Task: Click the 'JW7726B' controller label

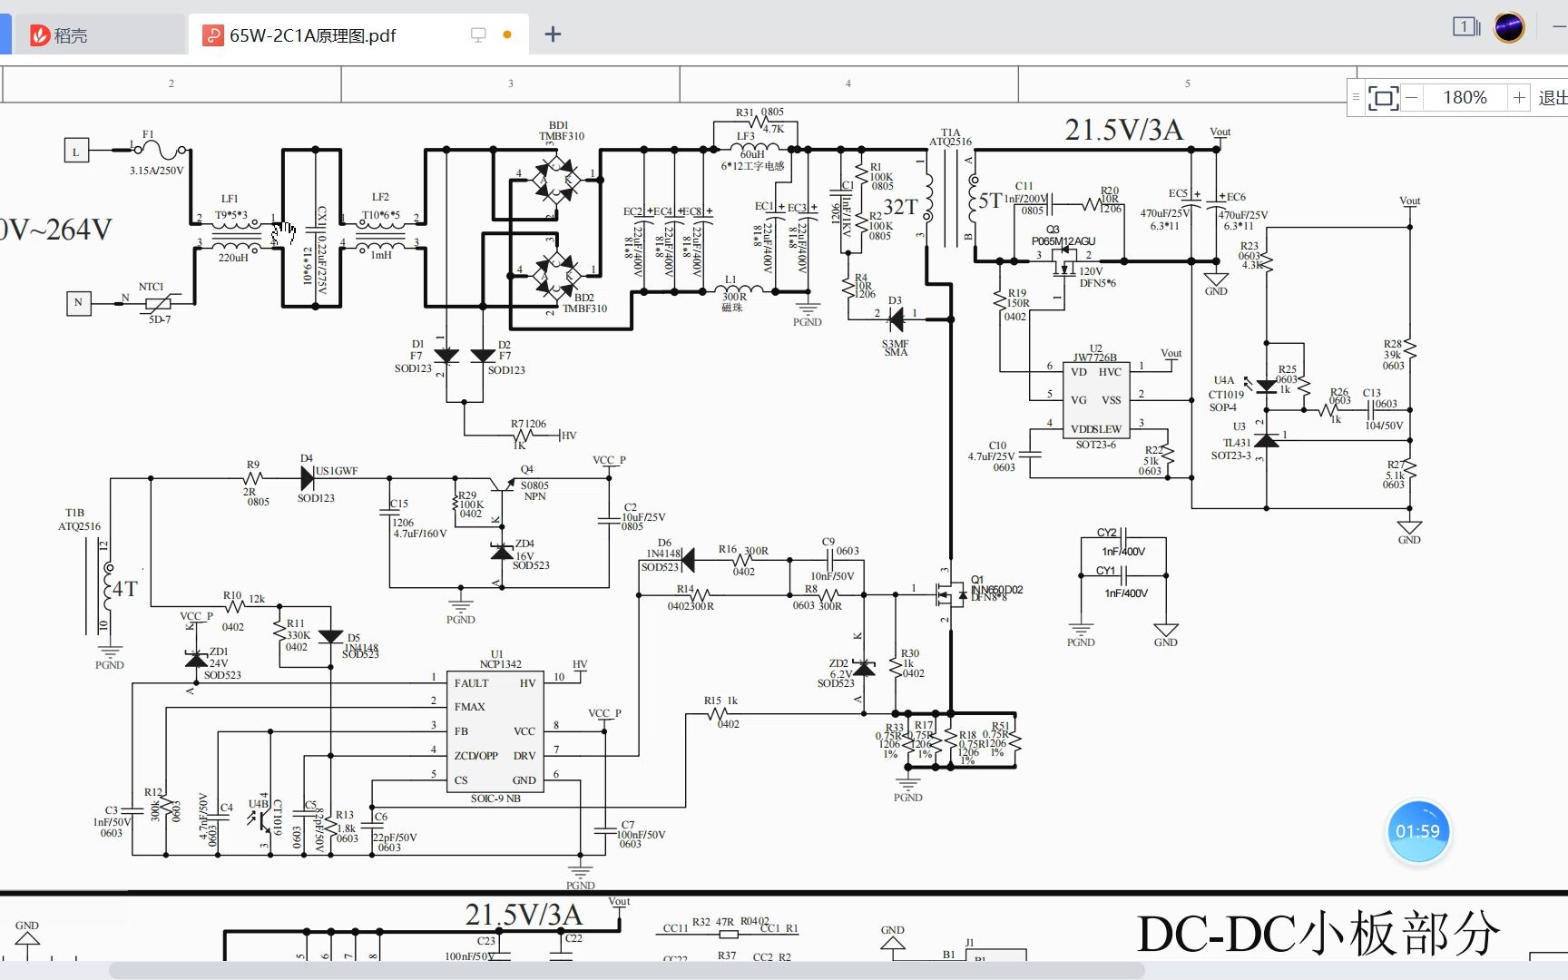Action: [x=1095, y=358]
